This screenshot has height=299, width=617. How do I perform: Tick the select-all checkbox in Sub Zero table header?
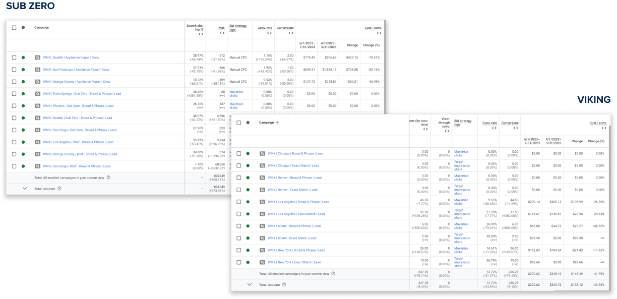[14, 27]
